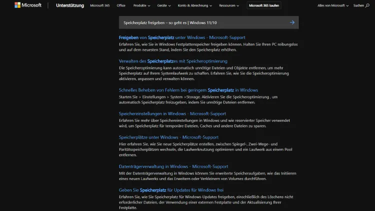Submit search with the blue arrow icon
375x211 pixels.
click(292, 22)
